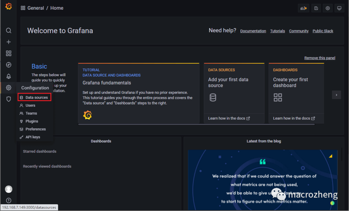This screenshot has height=211, width=349.
Task: Click the Welcome to Grafana heading
Action: (x=60, y=30)
